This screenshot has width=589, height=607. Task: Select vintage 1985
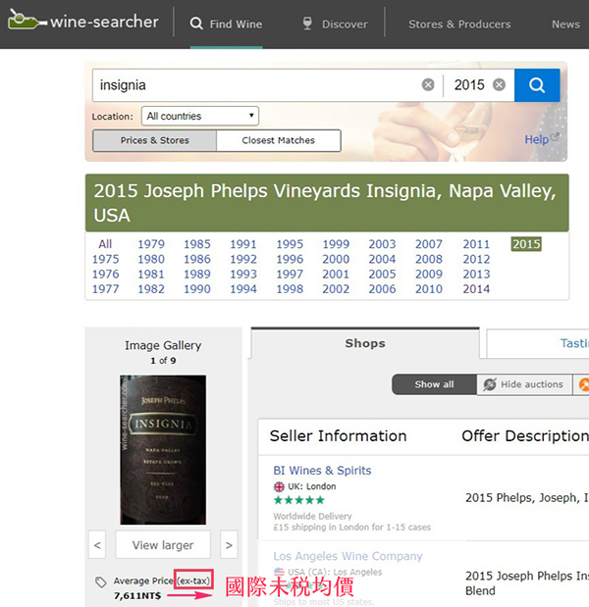click(x=197, y=244)
